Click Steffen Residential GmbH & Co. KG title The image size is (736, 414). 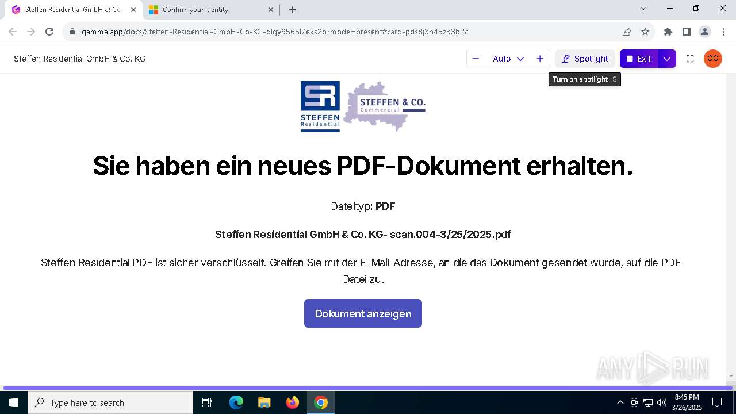[x=80, y=59]
